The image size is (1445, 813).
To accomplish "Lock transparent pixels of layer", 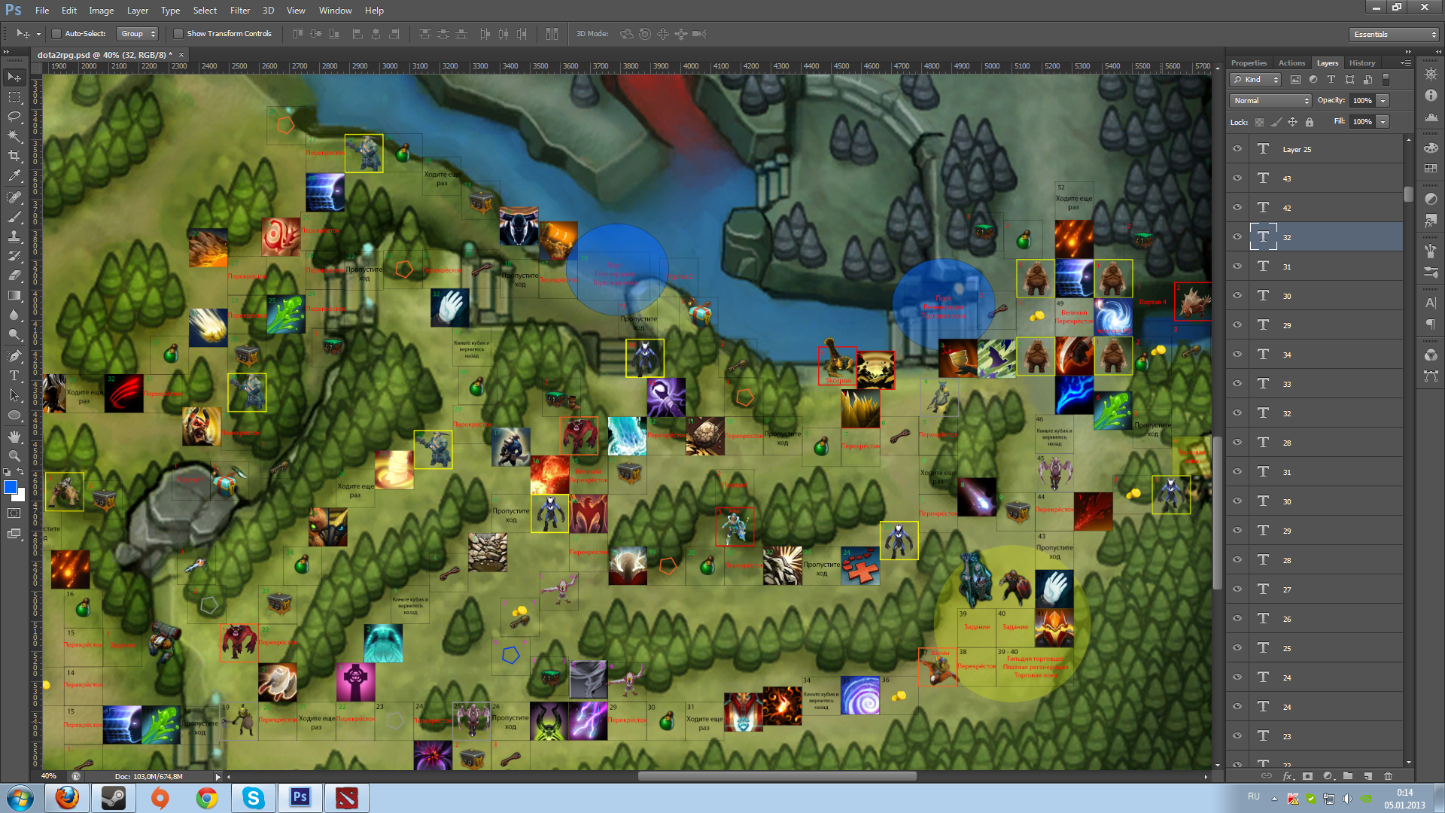I will click(x=1259, y=122).
